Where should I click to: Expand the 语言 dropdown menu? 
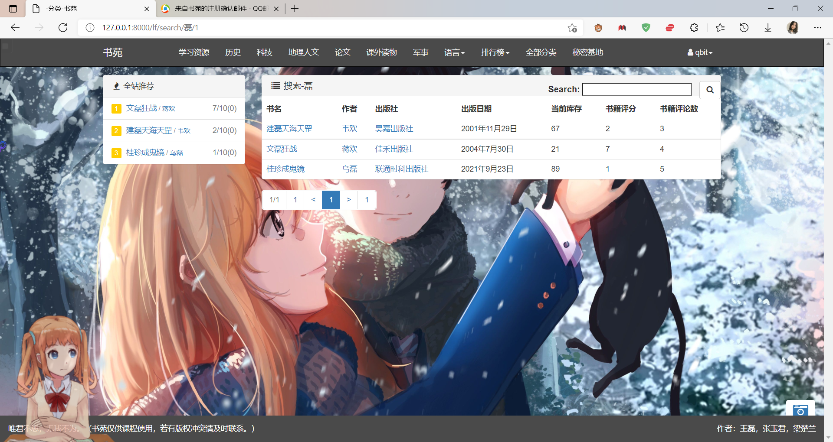454,52
